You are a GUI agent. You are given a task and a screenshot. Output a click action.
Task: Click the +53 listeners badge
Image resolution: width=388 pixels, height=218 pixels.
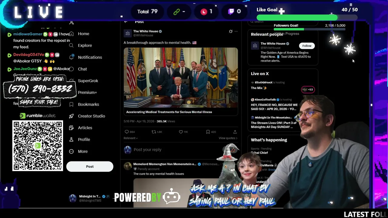[x=308, y=89]
